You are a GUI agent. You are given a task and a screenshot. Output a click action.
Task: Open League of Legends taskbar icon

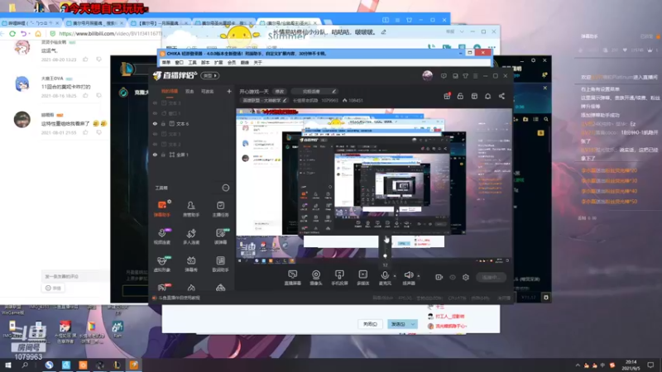coord(117,365)
